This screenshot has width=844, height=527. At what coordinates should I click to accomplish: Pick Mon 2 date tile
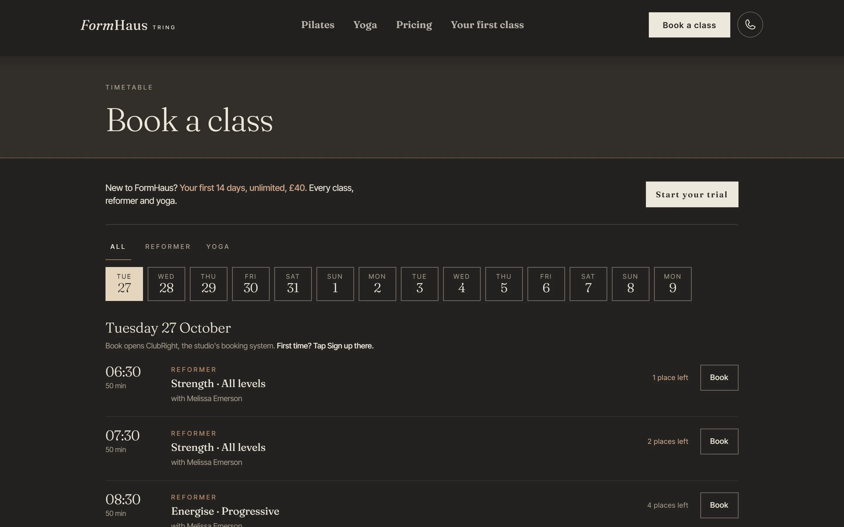pos(377,284)
